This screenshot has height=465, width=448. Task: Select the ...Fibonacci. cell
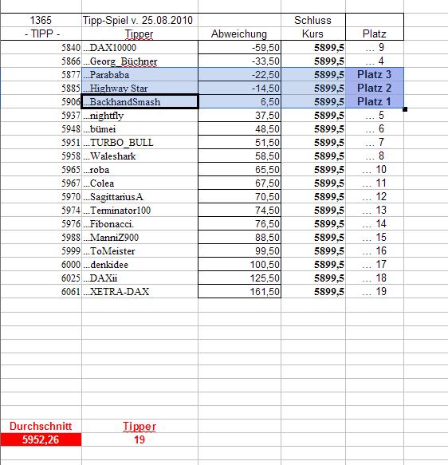(x=140, y=224)
